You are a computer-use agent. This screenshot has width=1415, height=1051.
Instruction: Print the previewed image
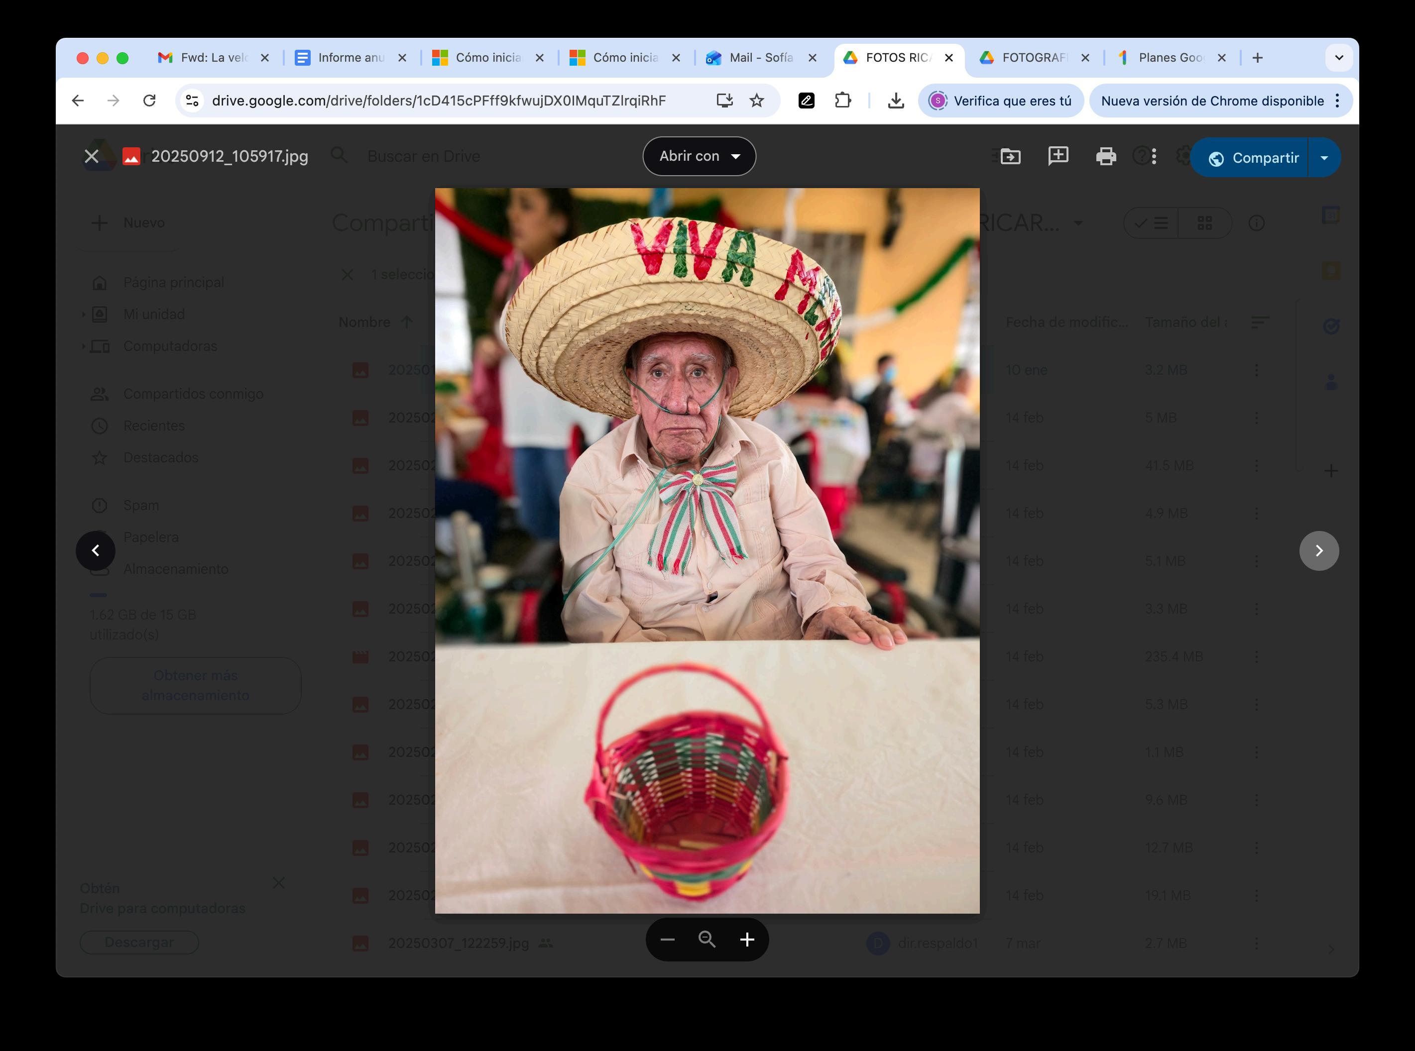[1106, 156]
